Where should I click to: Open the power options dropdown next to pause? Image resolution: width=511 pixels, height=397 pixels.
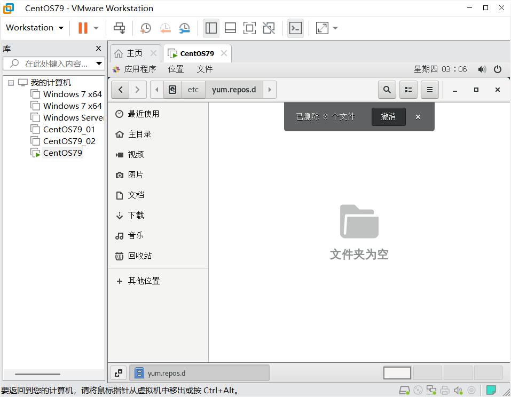[x=96, y=28]
